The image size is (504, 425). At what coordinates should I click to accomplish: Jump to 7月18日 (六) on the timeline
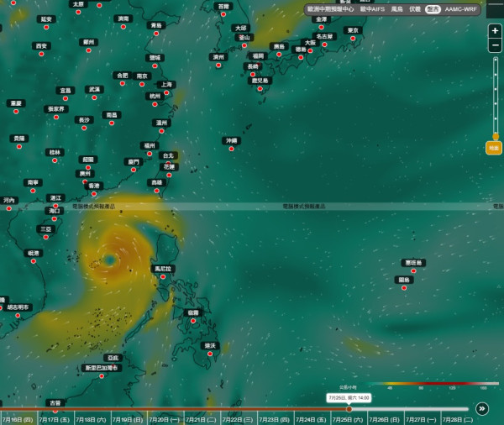[91, 419]
